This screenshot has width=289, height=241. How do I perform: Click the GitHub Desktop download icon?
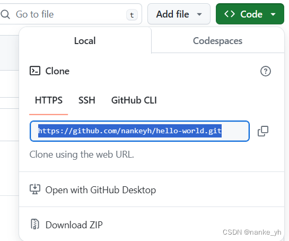(x=35, y=190)
